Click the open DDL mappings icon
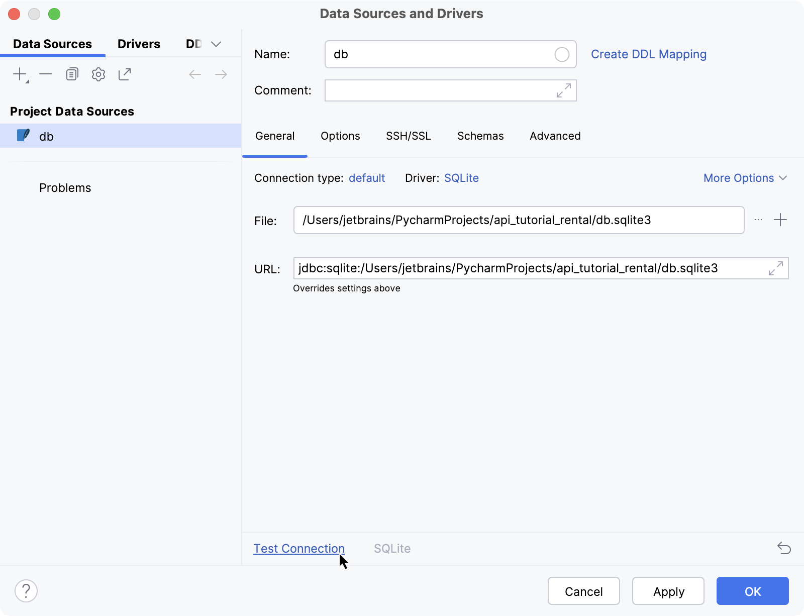This screenshot has width=804, height=616. pos(125,74)
